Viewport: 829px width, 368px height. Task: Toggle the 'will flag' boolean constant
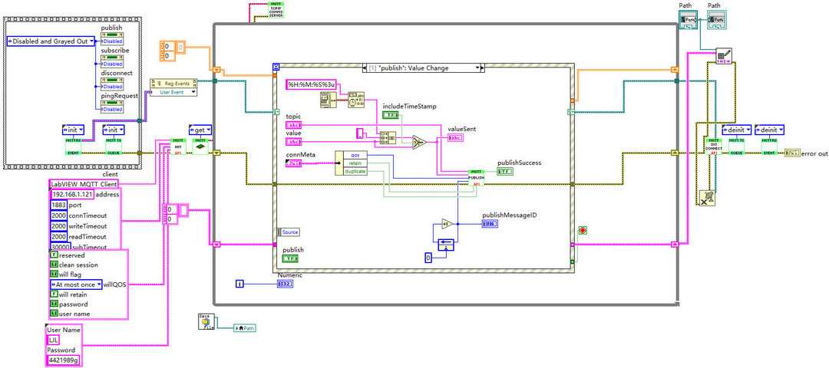(54, 274)
